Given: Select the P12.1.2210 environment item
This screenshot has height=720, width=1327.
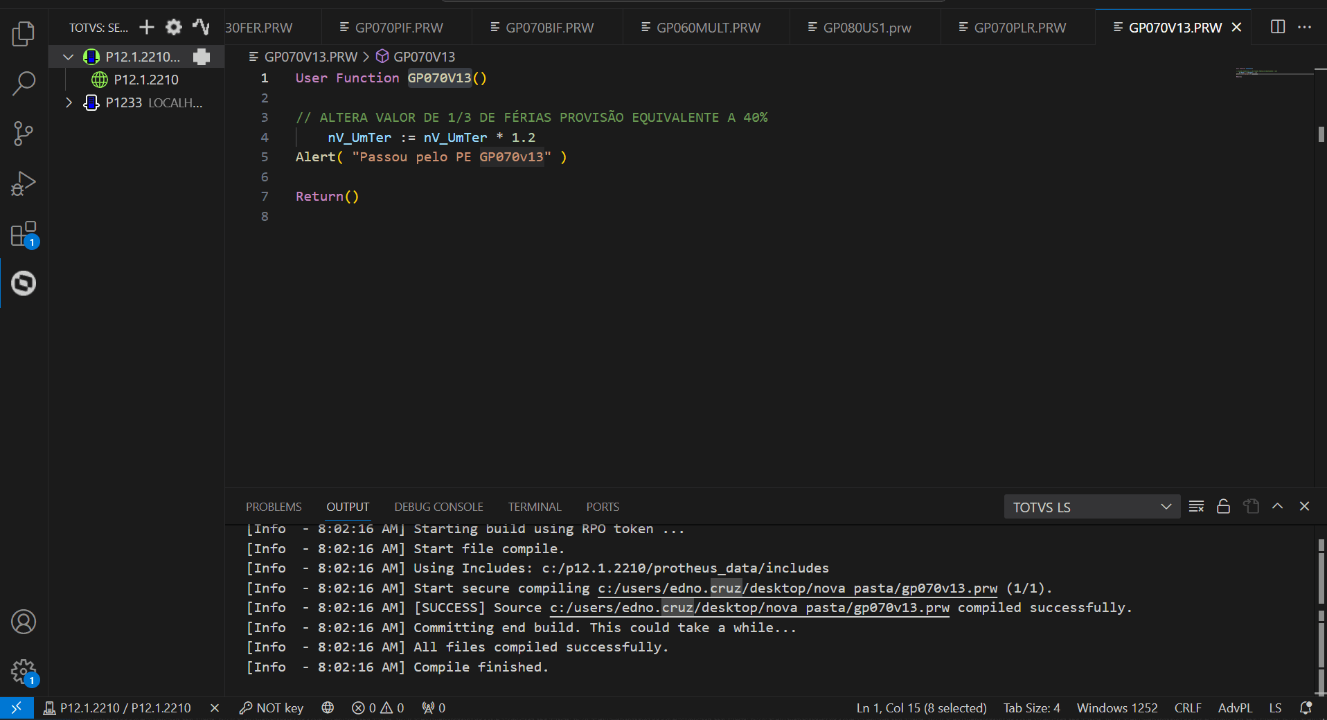Looking at the screenshot, I should point(146,80).
